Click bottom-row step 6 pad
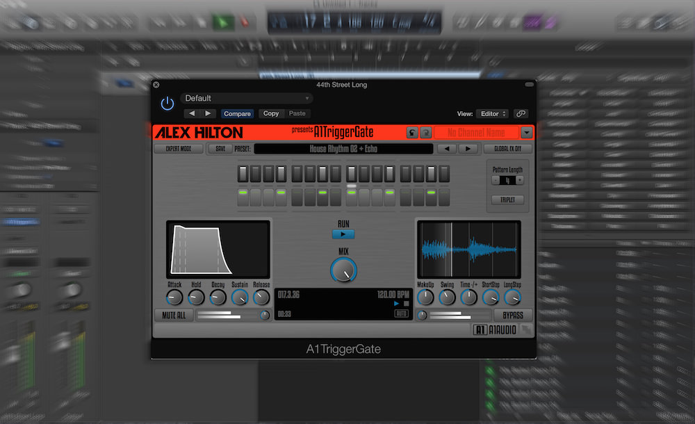This screenshot has height=424, width=695. click(310, 197)
